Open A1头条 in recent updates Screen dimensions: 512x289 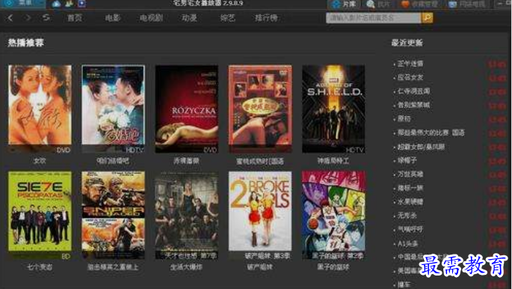(408, 243)
